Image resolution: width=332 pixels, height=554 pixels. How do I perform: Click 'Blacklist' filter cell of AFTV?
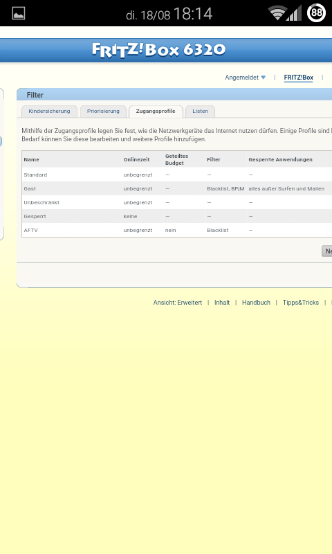tap(218, 230)
